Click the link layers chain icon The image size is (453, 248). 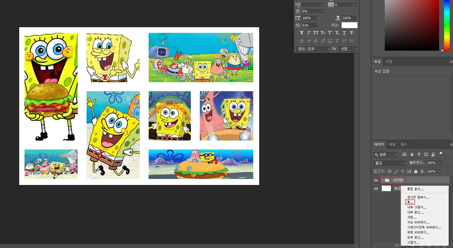(397, 245)
